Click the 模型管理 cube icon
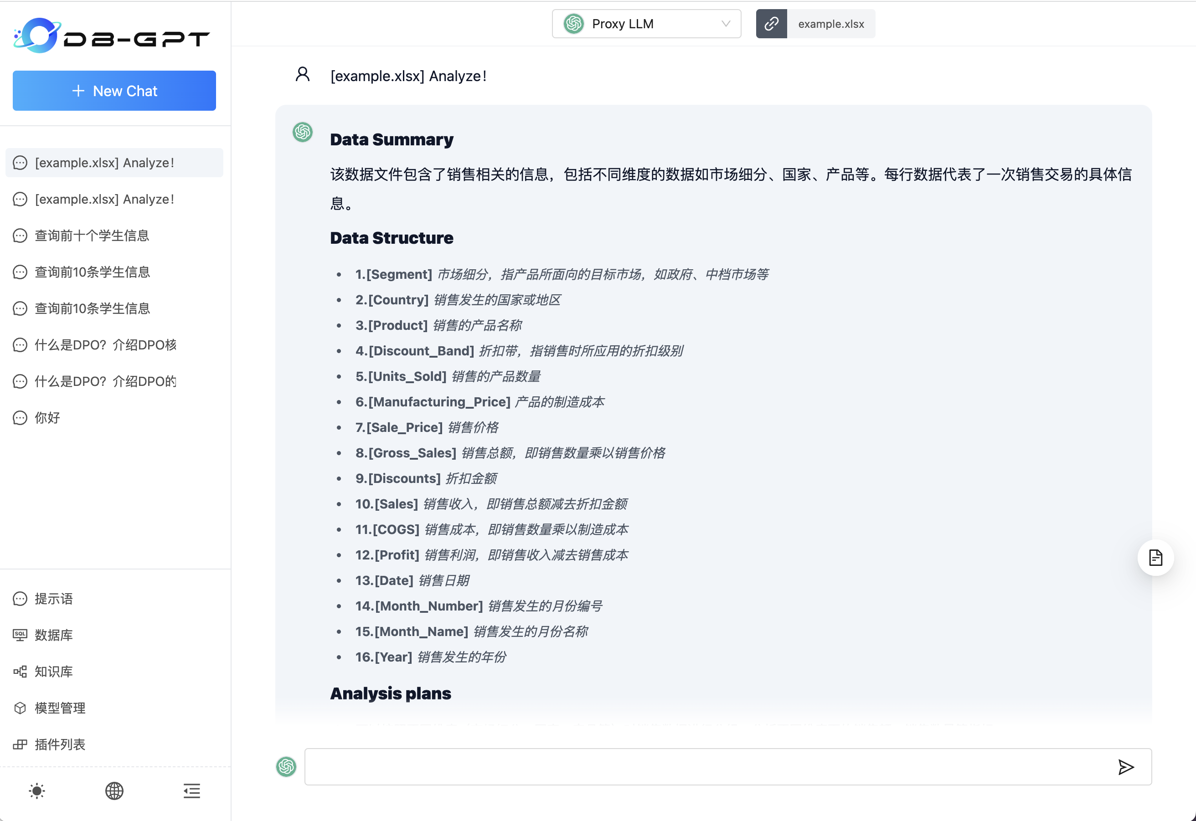The height and width of the screenshot is (821, 1196). tap(20, 708)
